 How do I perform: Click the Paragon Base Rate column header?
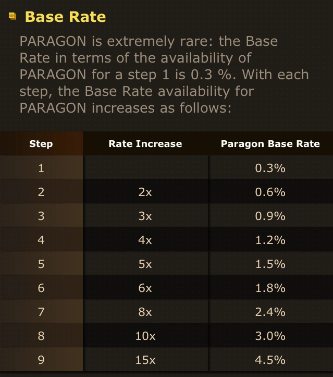tap(270, 143)
